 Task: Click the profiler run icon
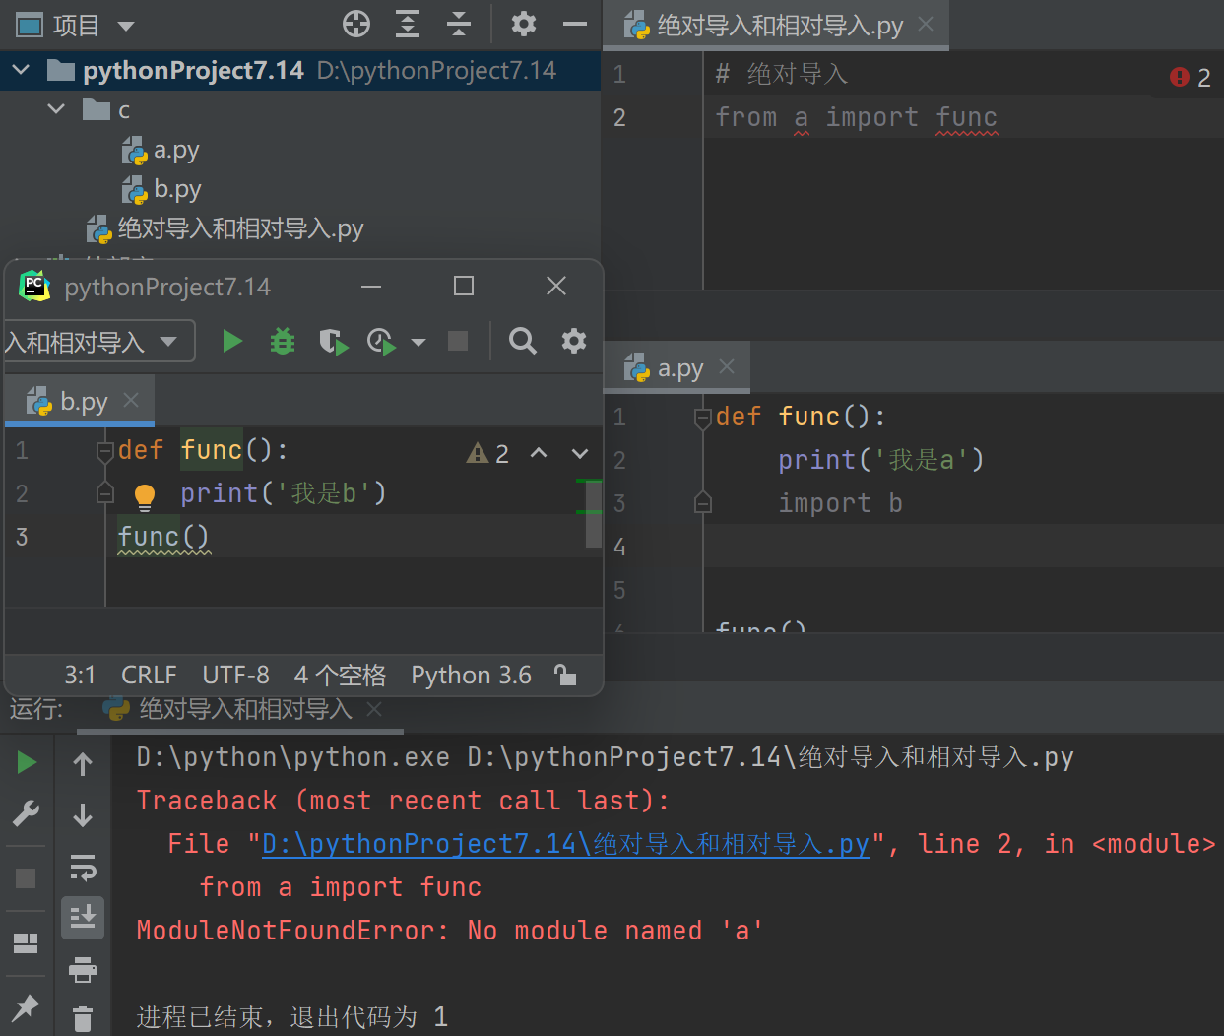tap(381, 341)
